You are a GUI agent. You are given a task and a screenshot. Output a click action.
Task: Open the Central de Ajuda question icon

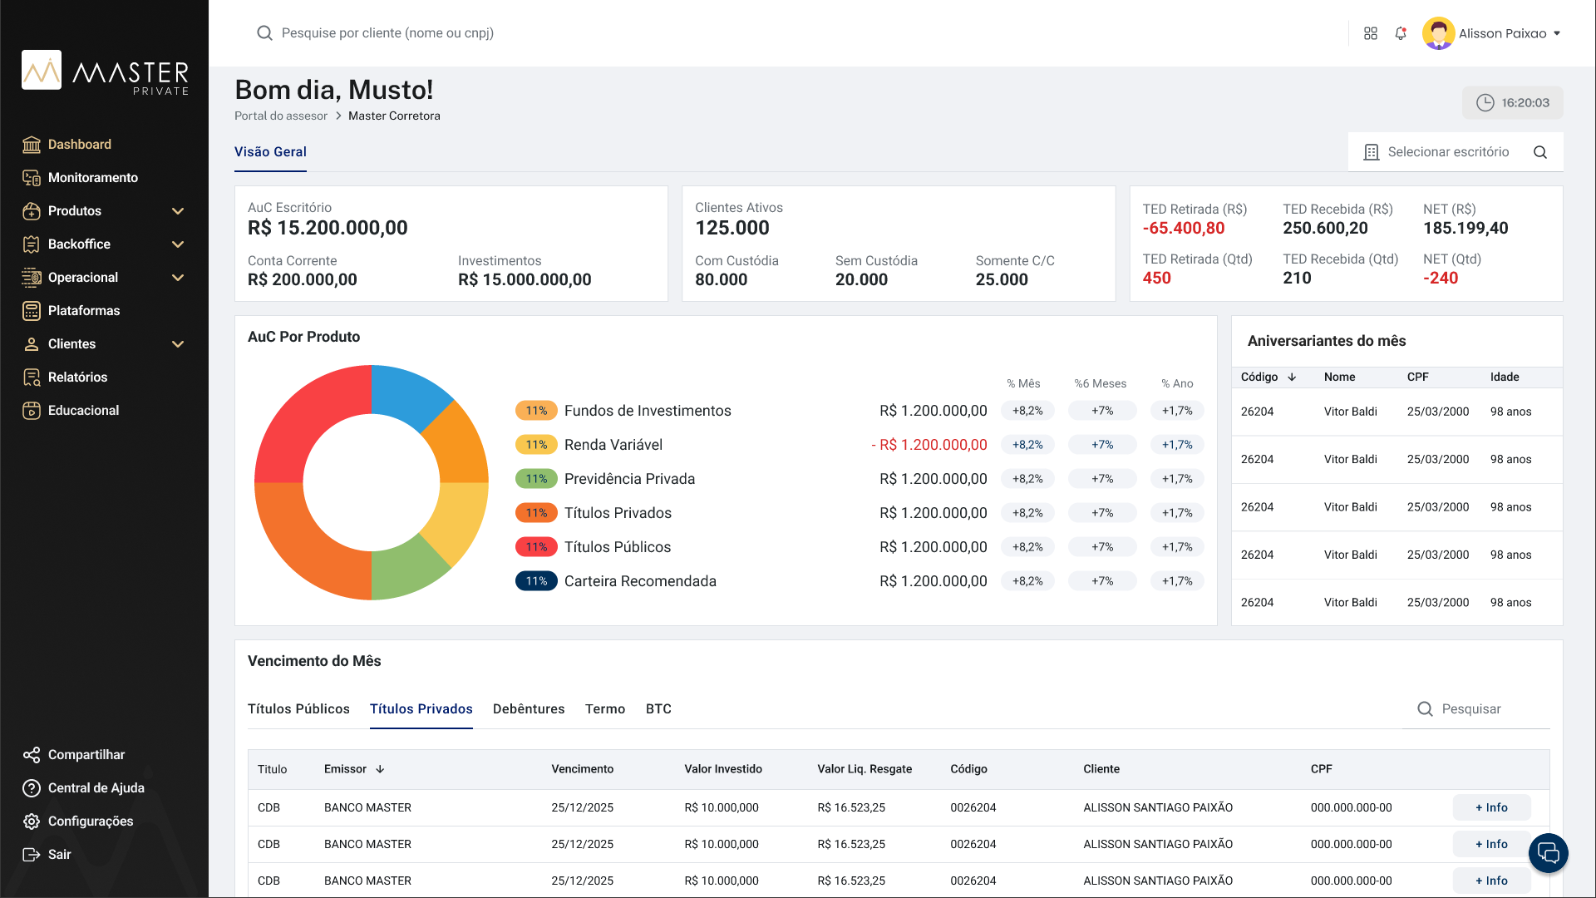point(32,788)
